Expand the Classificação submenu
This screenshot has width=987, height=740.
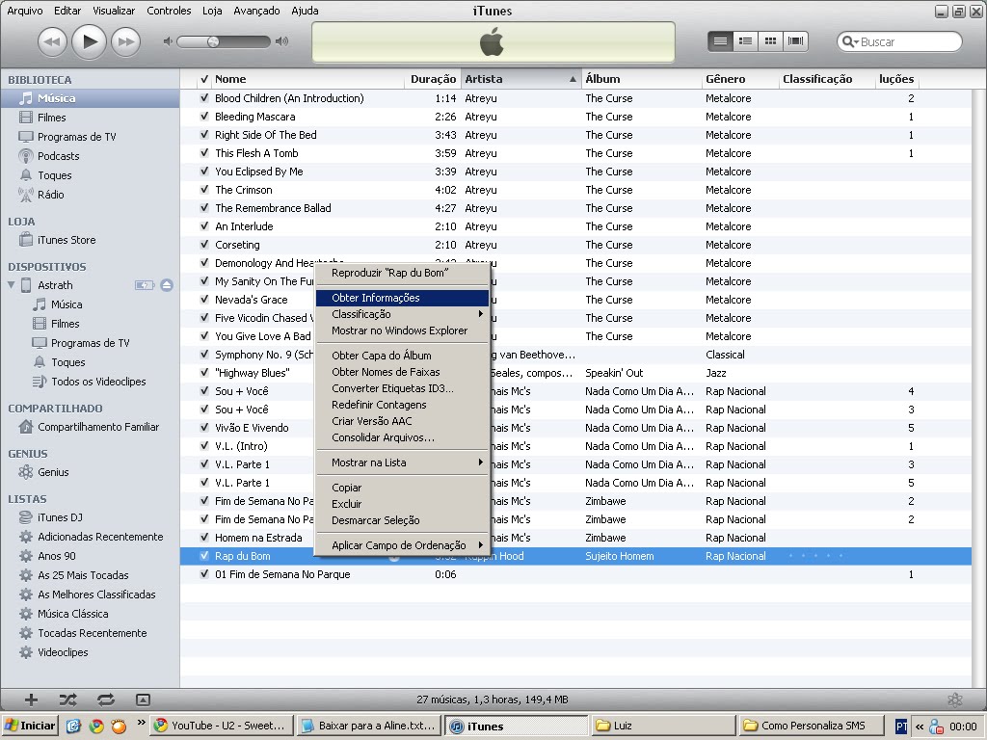coord(402,314)
